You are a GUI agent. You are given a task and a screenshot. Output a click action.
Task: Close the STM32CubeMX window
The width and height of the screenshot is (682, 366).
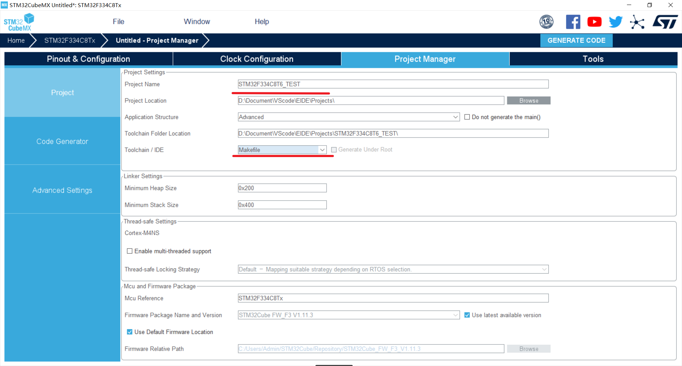[671, 5]
